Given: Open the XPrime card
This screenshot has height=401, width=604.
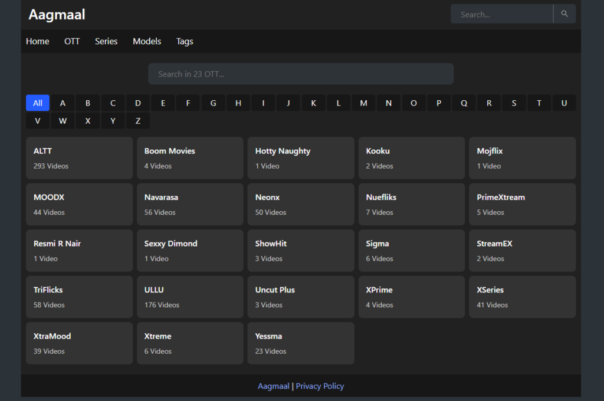Looking at the screenshot, I should tap(412, 297).
